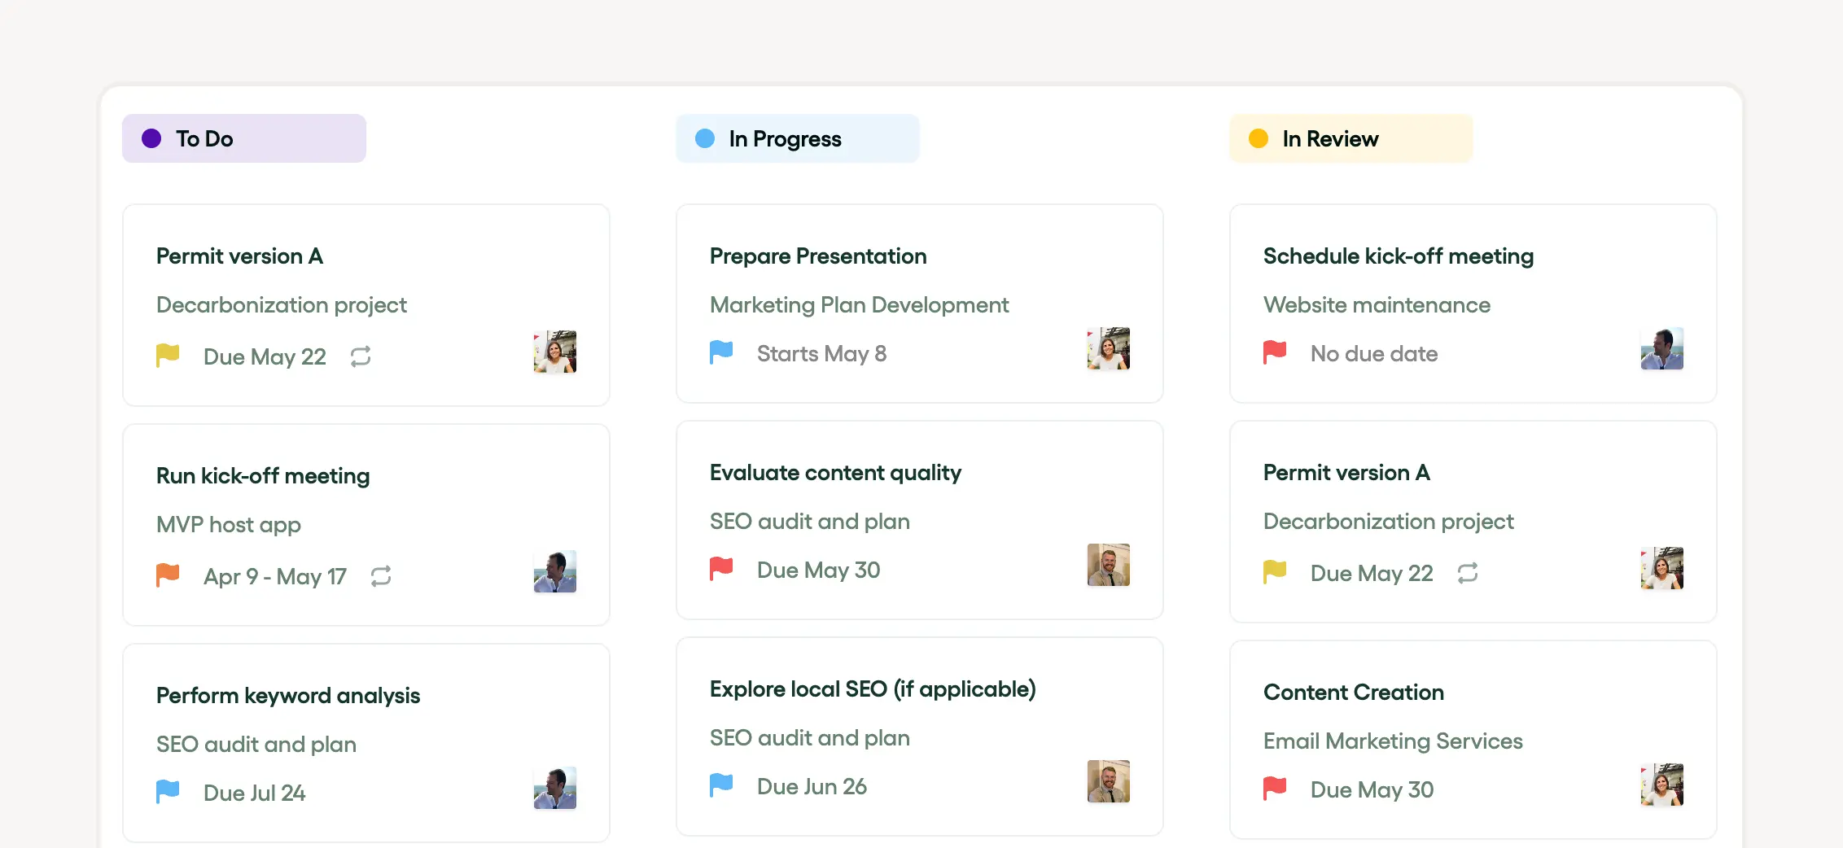Click the Website maintenance project label
The width and height of the screenshot is (1843, 848).
(x=1377, y=305)
